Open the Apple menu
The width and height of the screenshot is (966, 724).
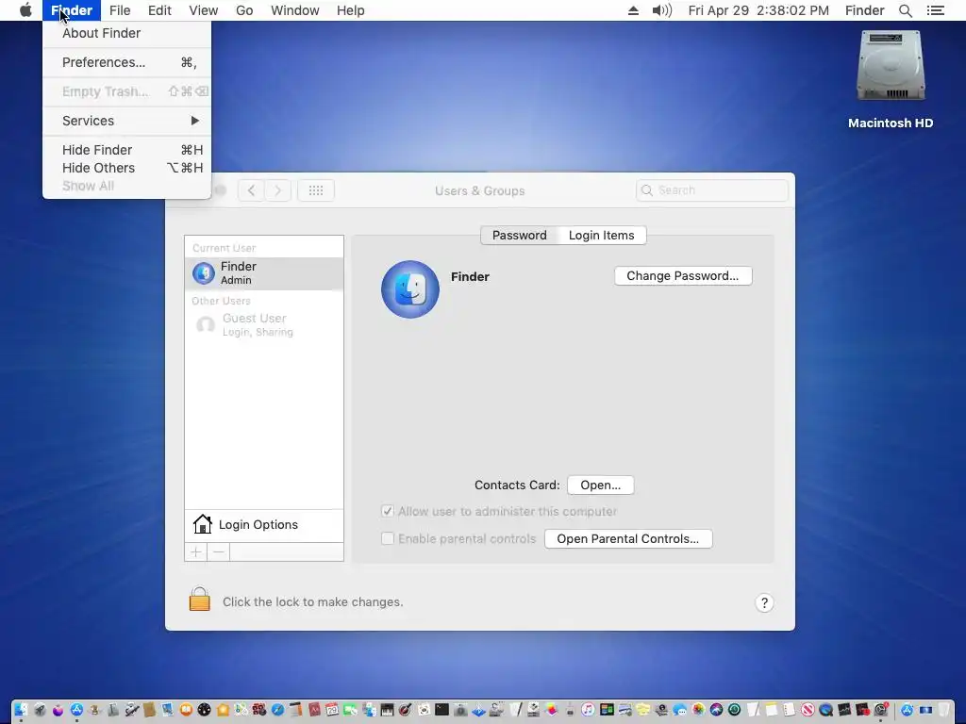[x=25, y=10]
